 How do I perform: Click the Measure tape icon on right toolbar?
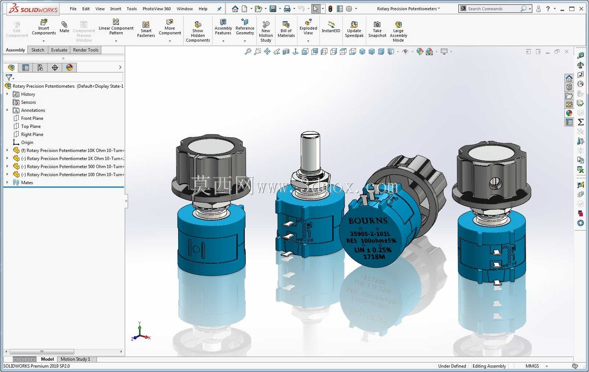click(581, 56)
